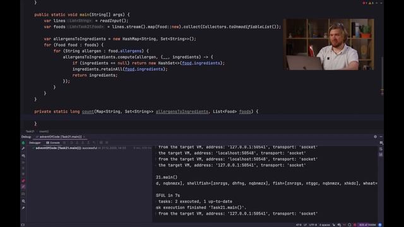Click the memory indicator in status bar
This screenshot has width=404, height=227.
[x=367, y=225]
